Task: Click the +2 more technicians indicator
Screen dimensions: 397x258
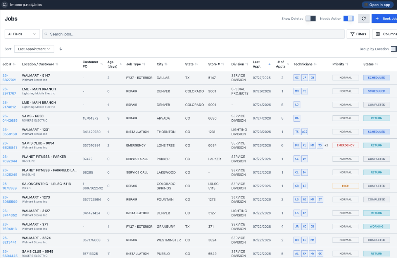Action: tap(326, 145)
